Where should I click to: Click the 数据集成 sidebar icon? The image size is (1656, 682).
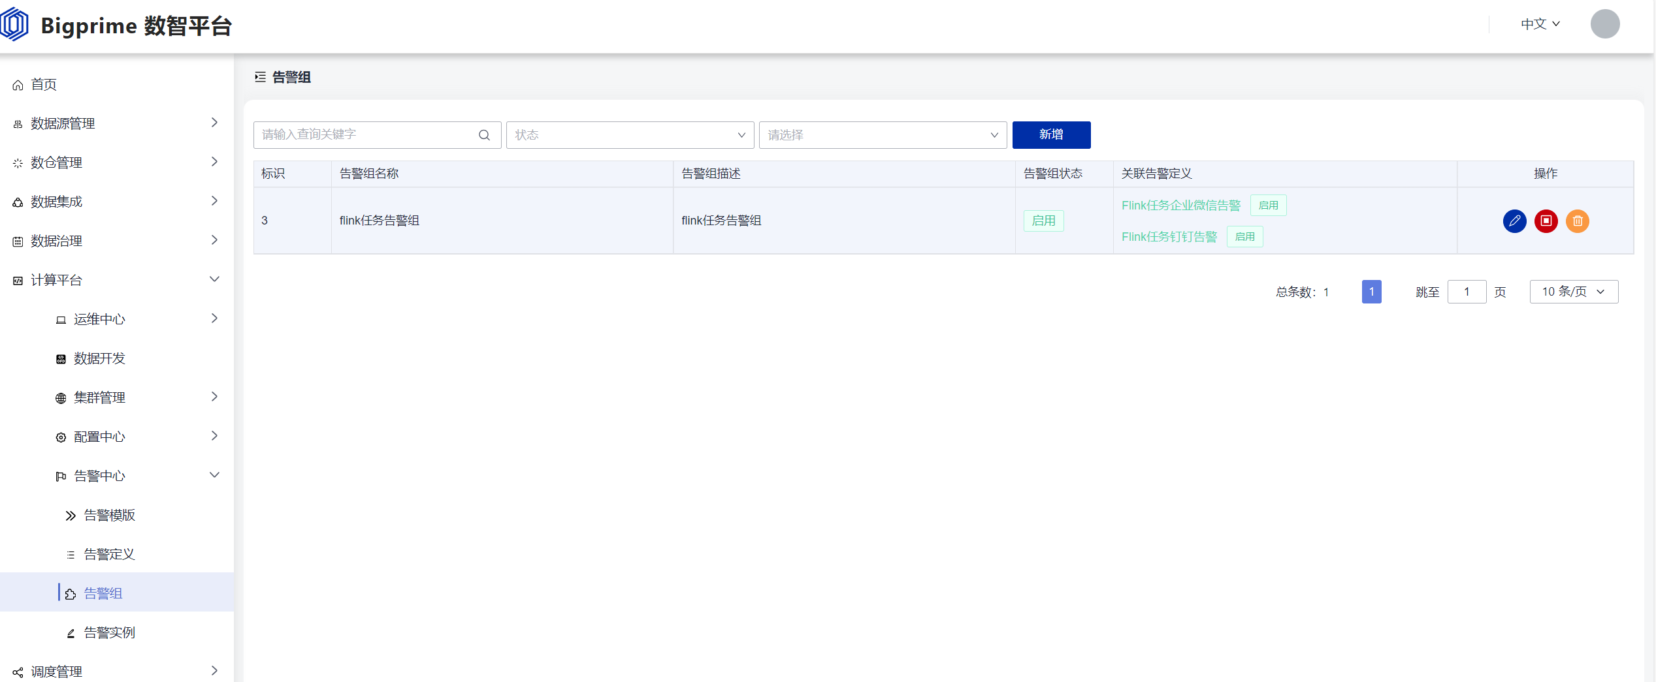[x=18, y=202]
